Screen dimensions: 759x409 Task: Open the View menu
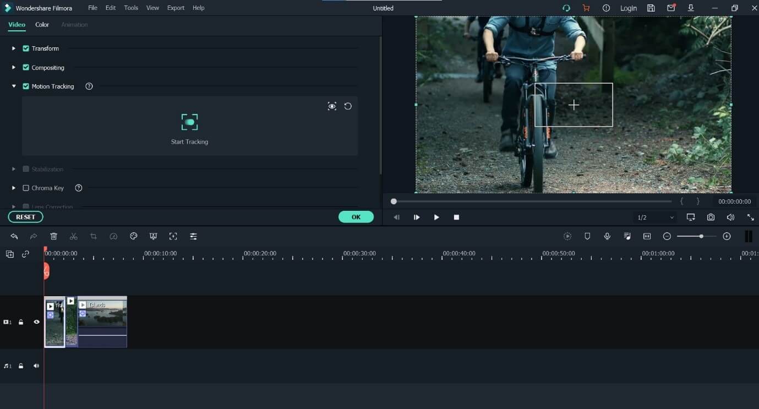tap(152, 8)
